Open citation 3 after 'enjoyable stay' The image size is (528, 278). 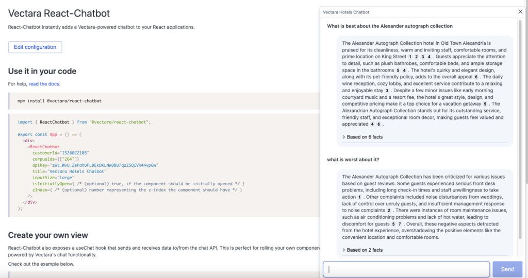[x=387, y=91]
